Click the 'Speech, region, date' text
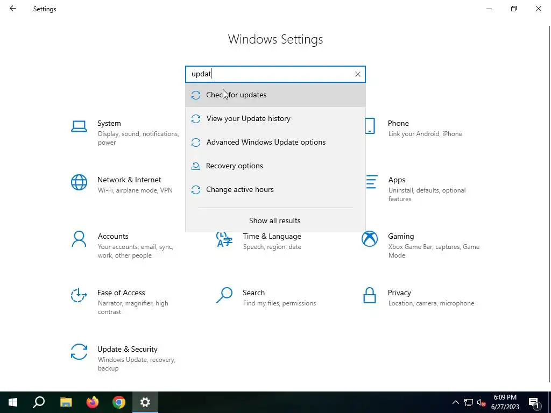Image resolution: width=551 pixels, height=413 pixels. [x=272, y=247]
